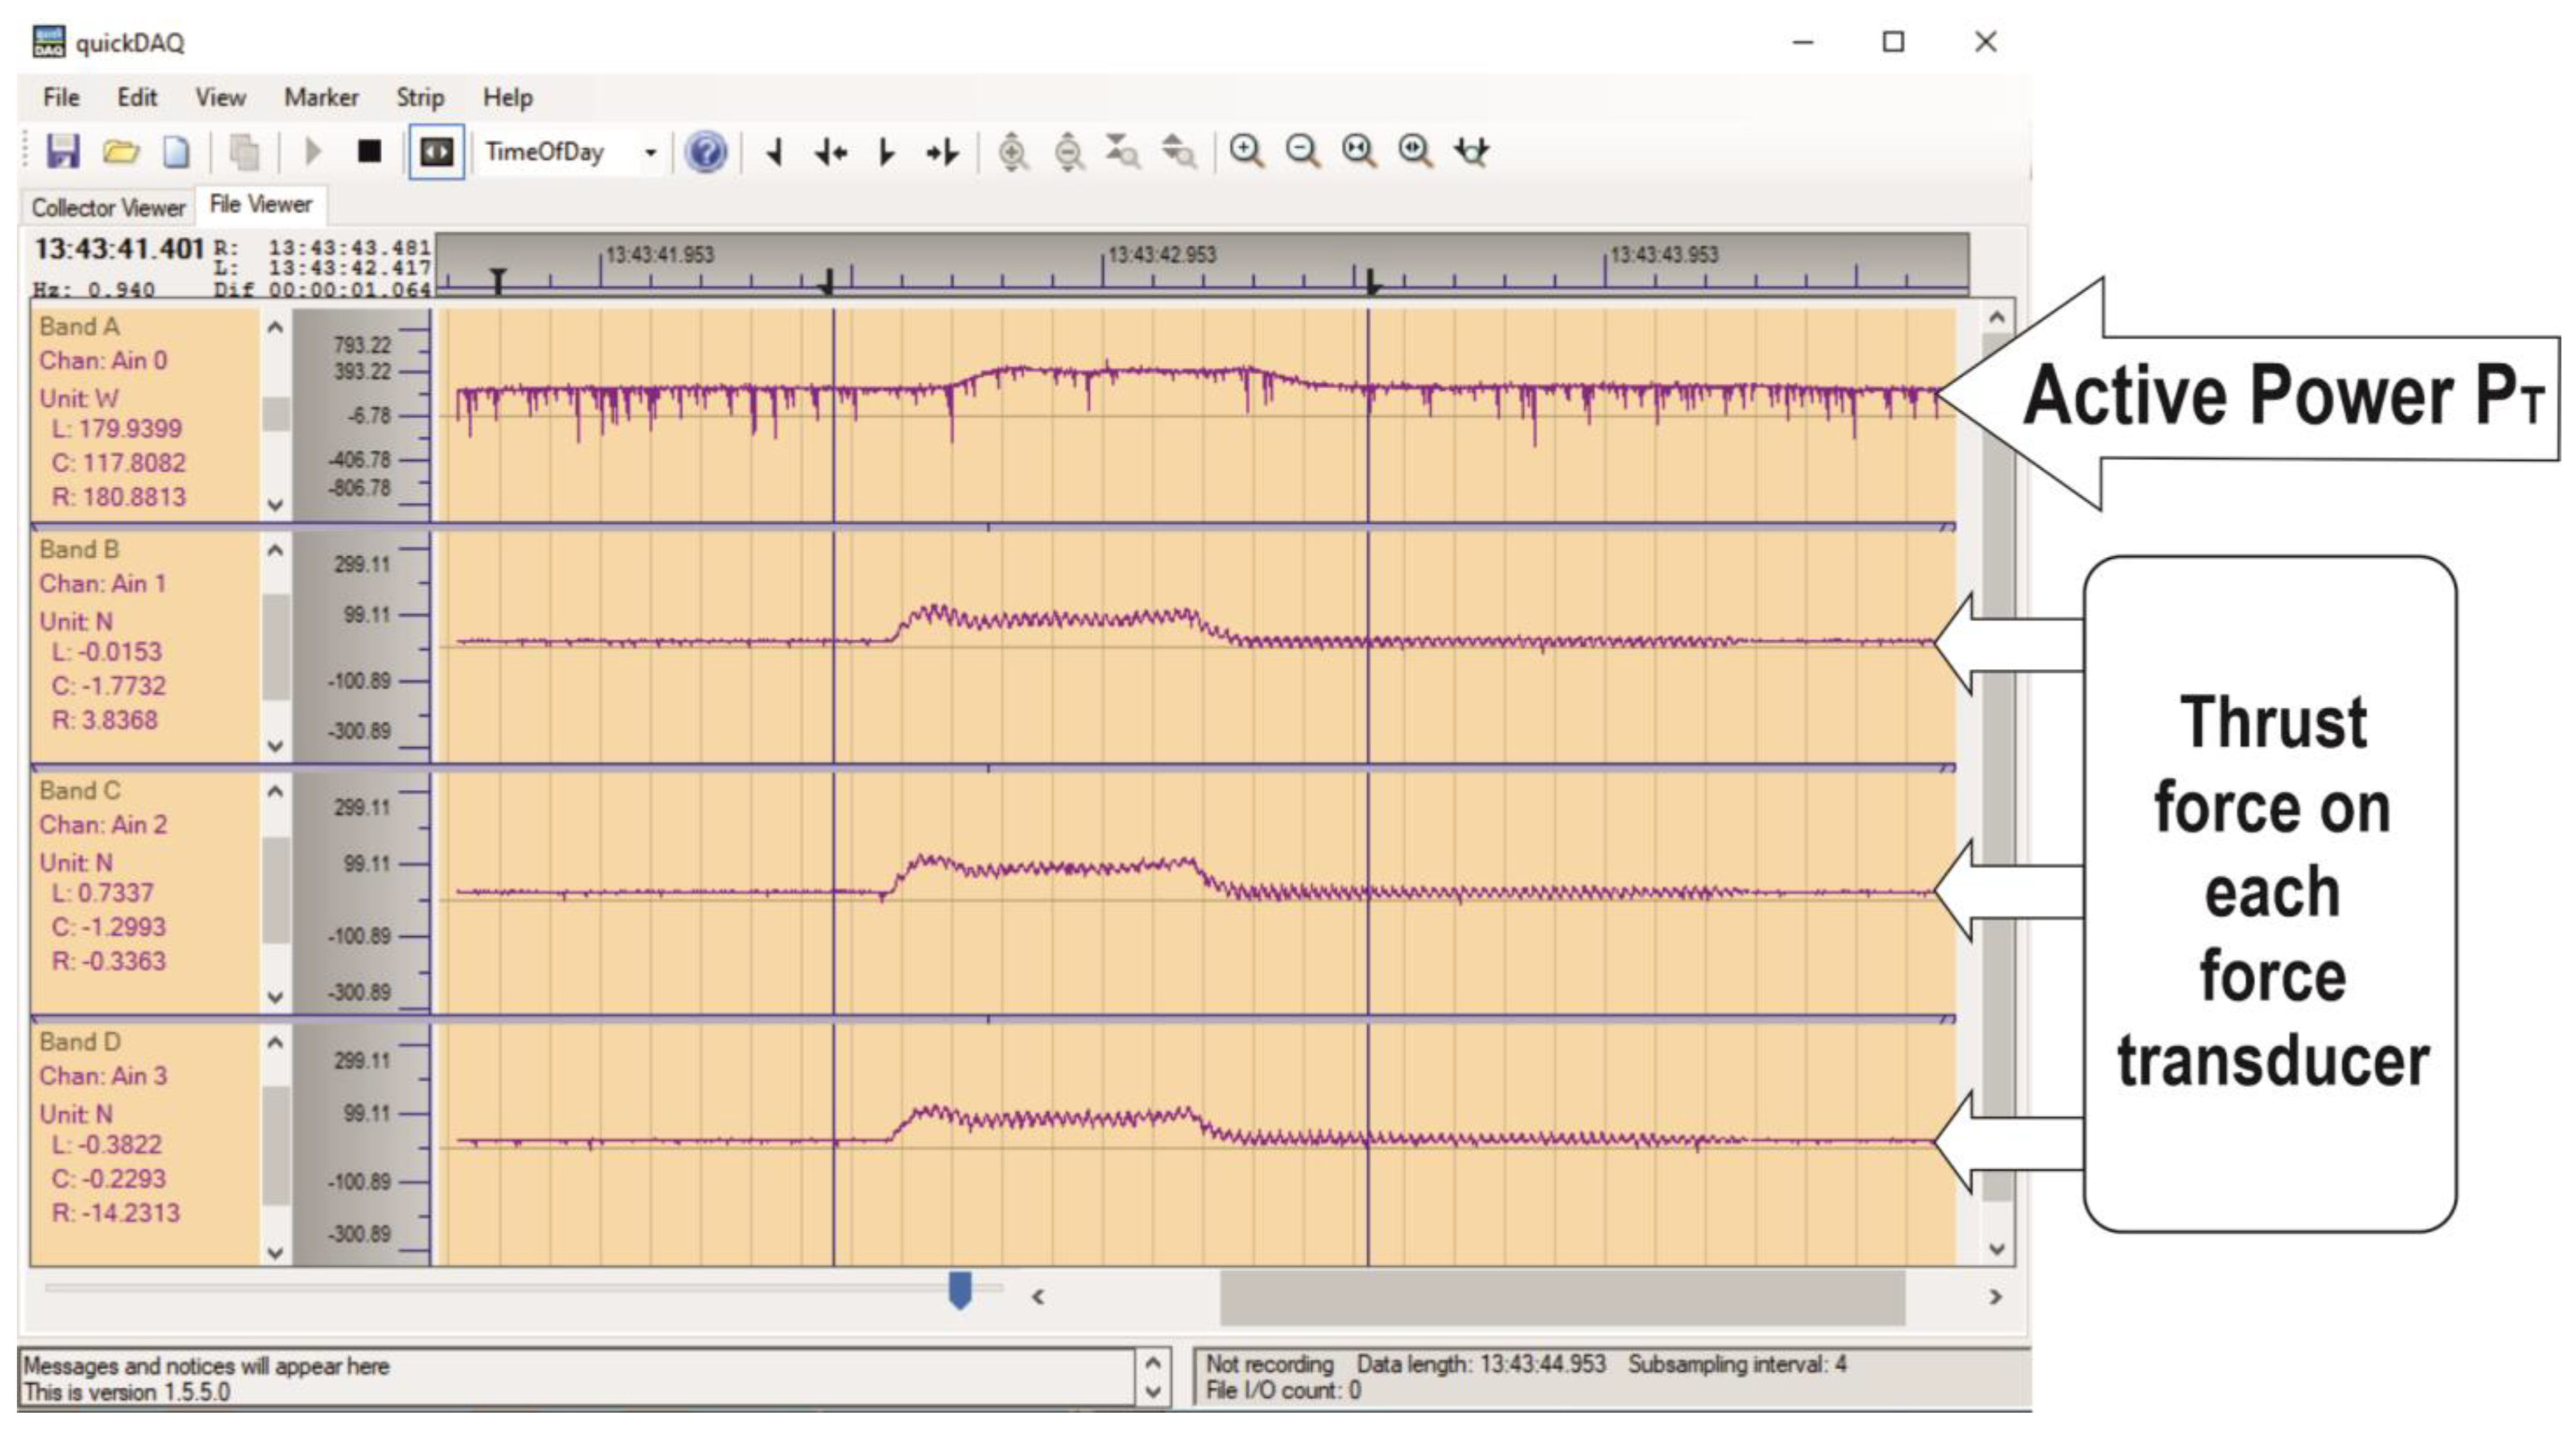
Task: Open the Strip menu
Action: tap(419, 97)
